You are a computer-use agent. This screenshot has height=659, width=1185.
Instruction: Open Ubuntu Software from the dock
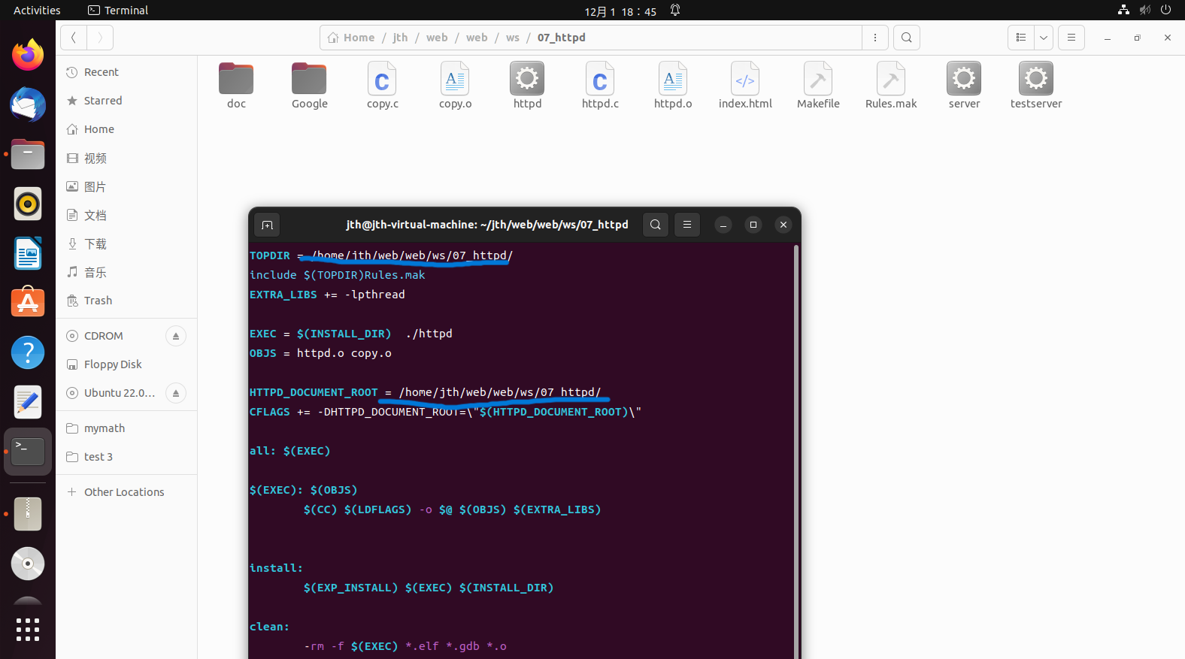28,303
